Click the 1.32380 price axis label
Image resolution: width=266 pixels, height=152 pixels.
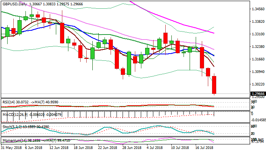coord(258,46)
